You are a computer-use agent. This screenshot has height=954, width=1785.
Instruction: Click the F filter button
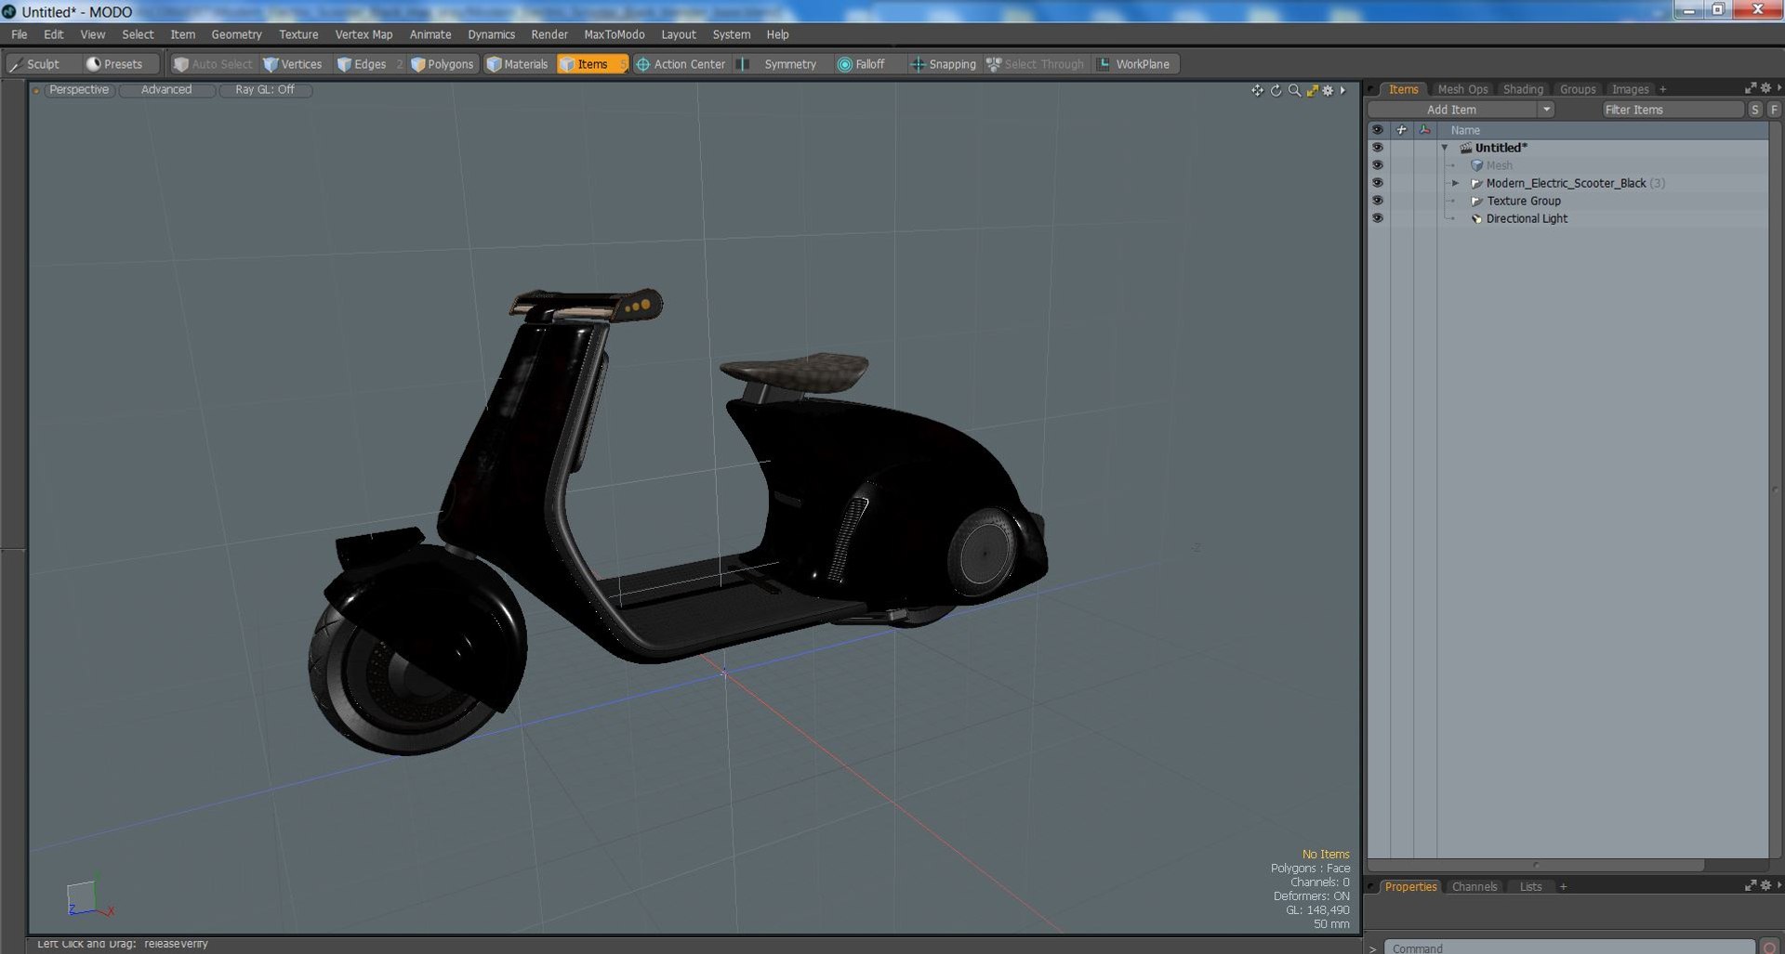[x=1774, y=110]
